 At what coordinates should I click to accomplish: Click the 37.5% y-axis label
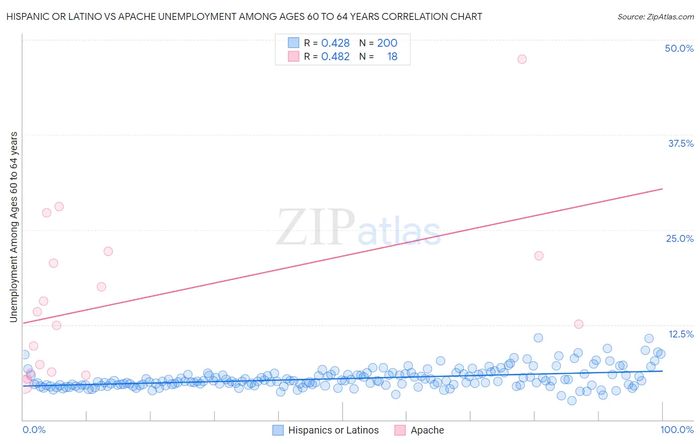coord(681,143)
